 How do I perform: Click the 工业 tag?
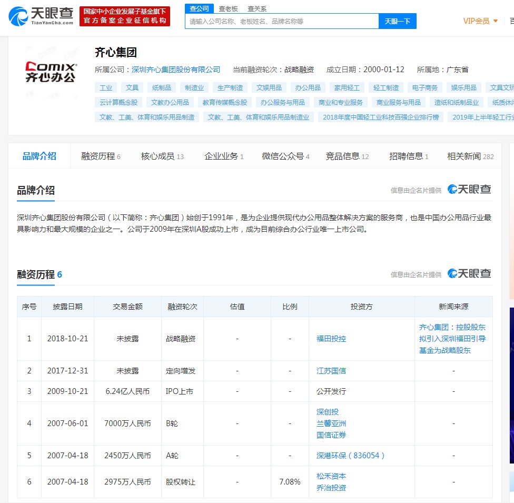[106, 87]
